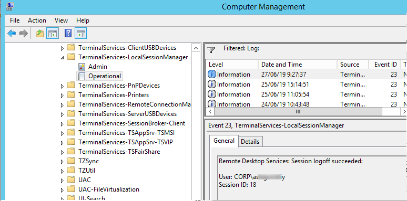This screenshot has width=407, height=201.
Task: Click the Filtered: Log: label
Action: click(241, 48)
